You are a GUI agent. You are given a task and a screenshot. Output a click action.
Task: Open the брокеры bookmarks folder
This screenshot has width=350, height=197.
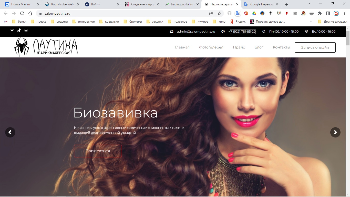[x=133, y=22]
